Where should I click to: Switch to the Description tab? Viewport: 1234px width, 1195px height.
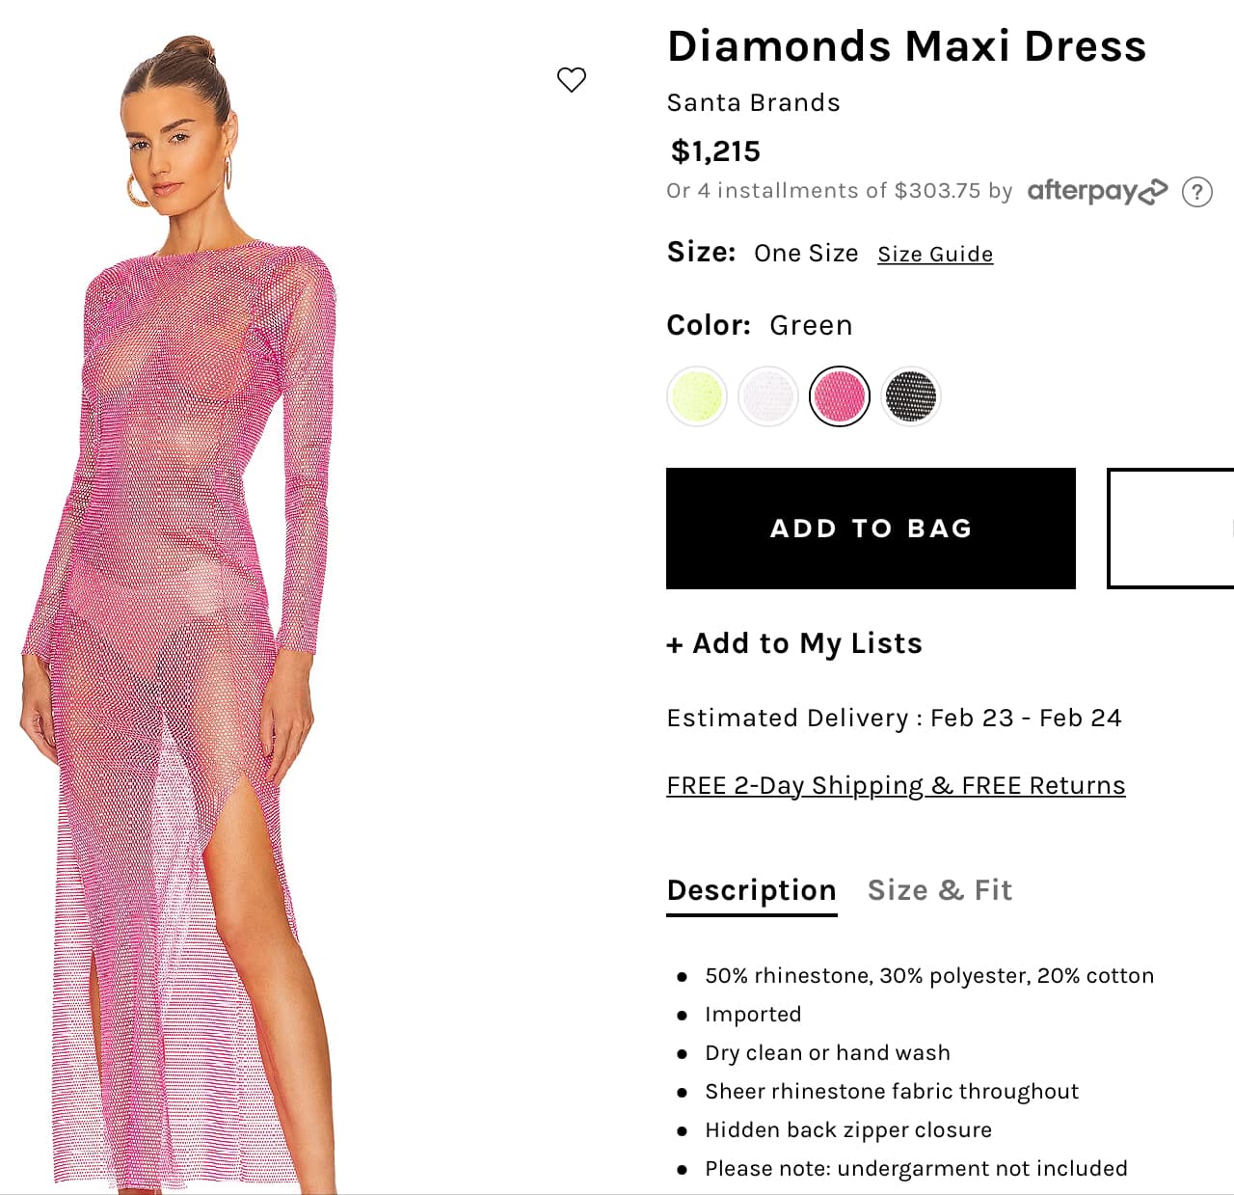752,890
